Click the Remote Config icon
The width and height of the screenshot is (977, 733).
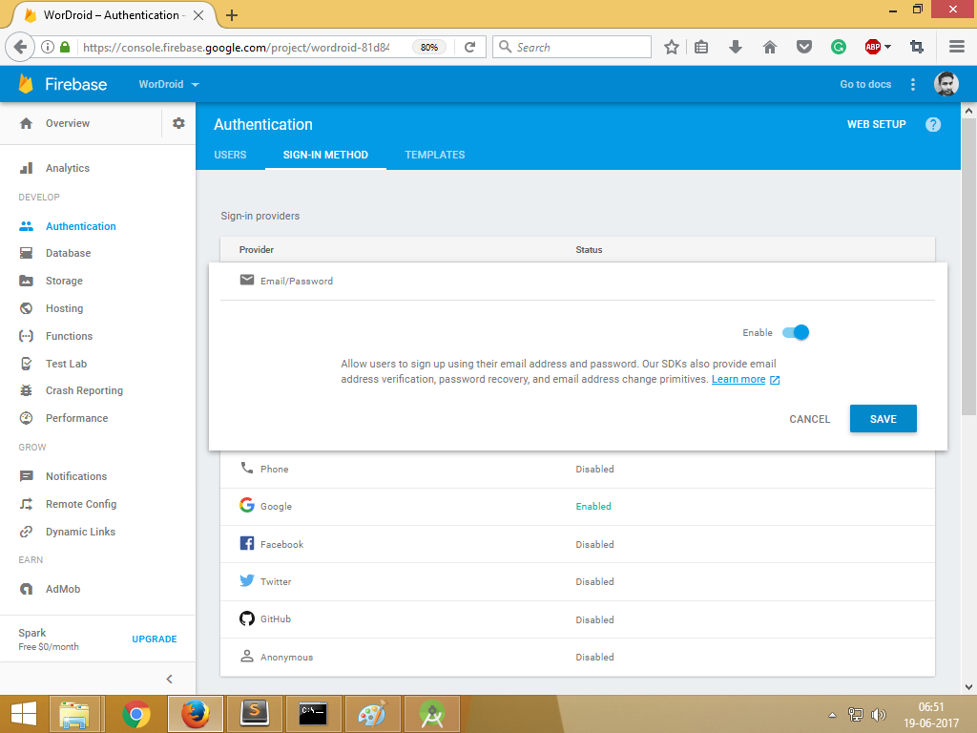26,504
